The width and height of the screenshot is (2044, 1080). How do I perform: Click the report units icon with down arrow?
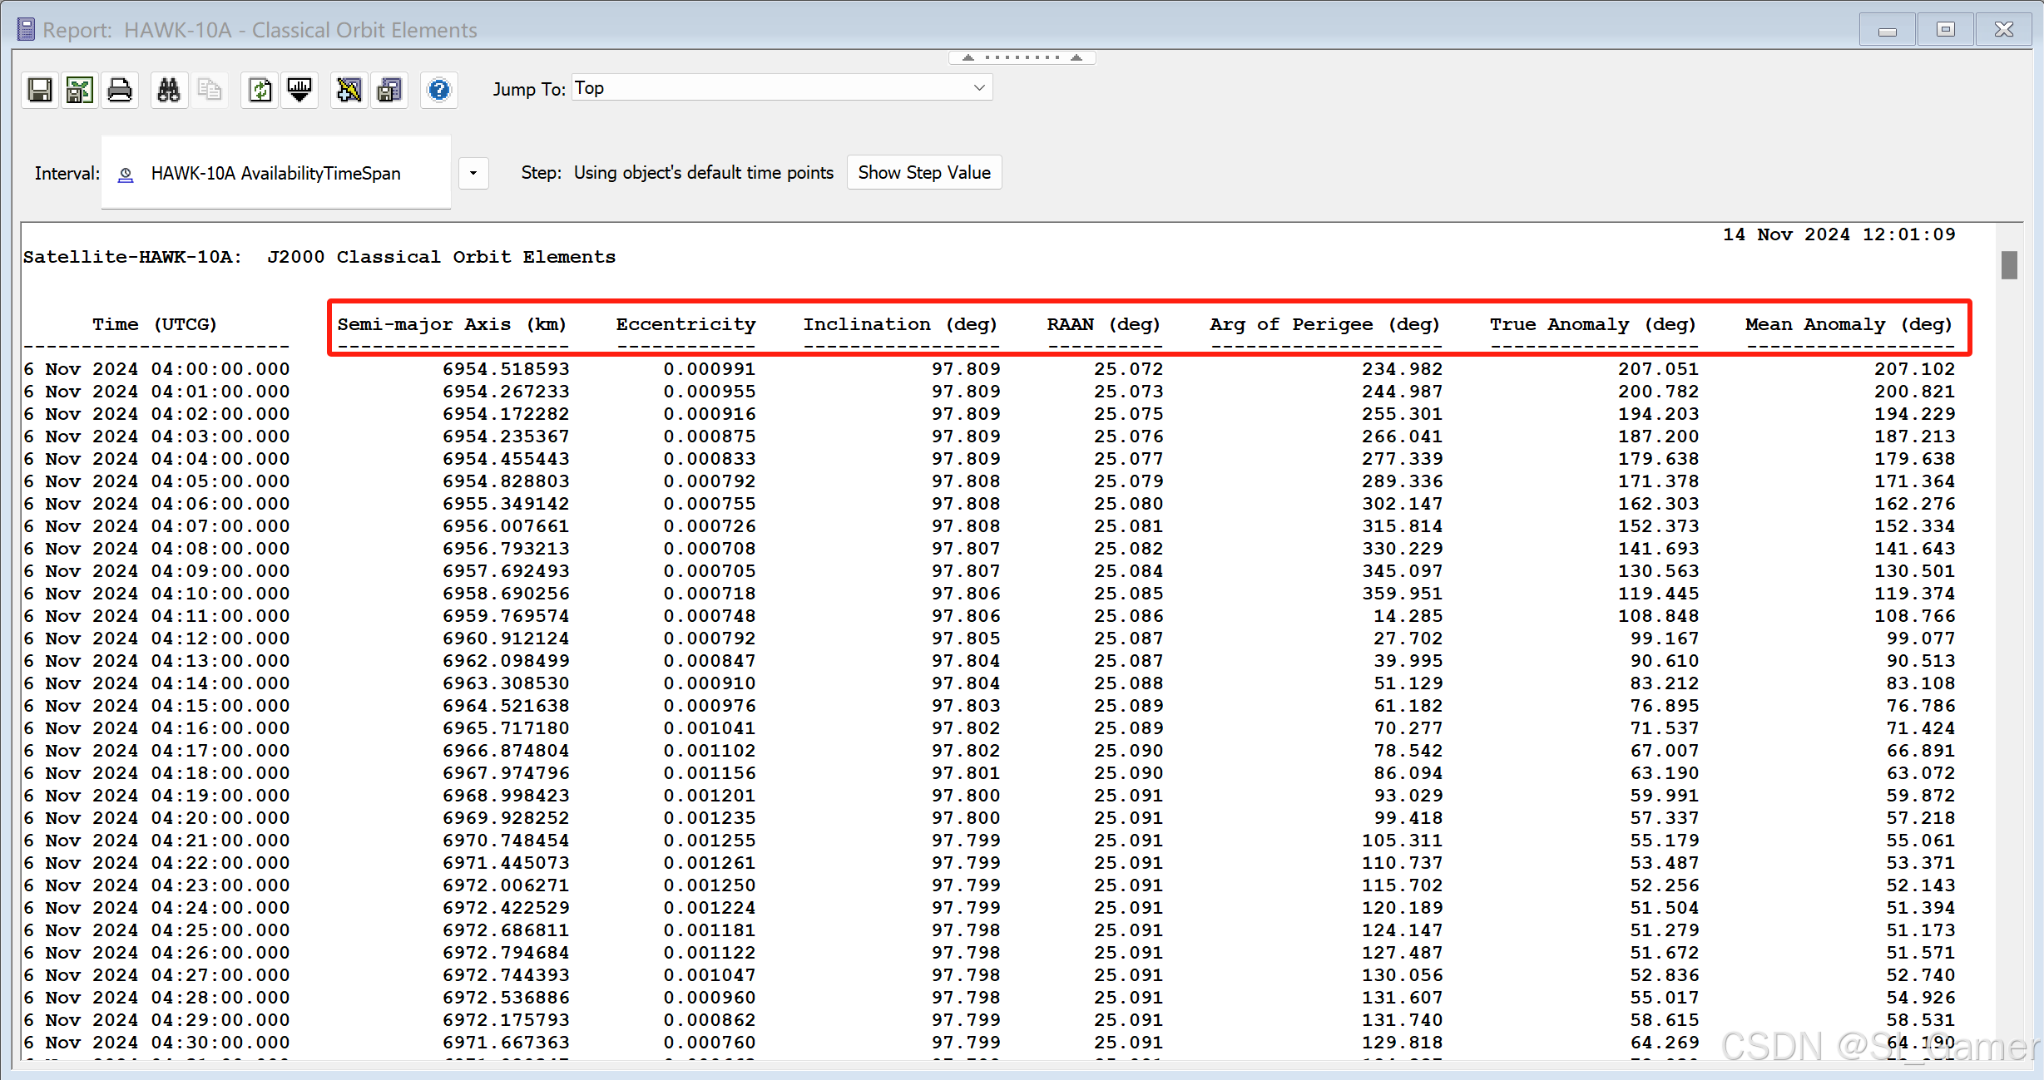pos(299,90)
